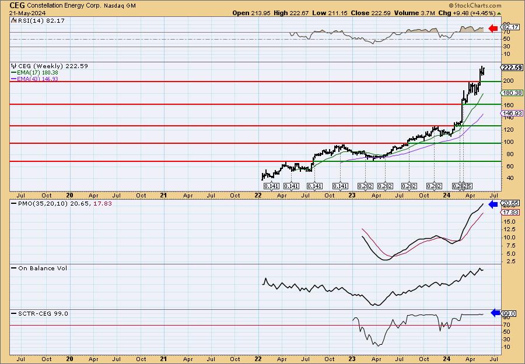Click the Open 213.95 value
Viewport: 525px width, 364px height.
pyautogui.click(x=252, y=13)
